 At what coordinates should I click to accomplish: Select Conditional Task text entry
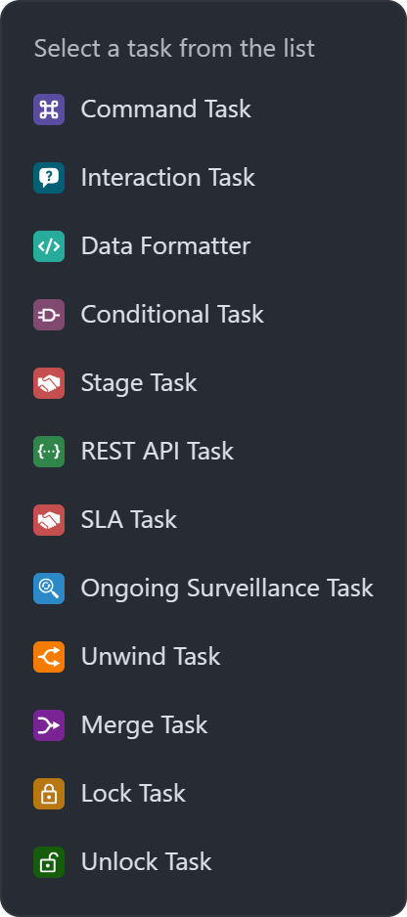coord(172,315)
